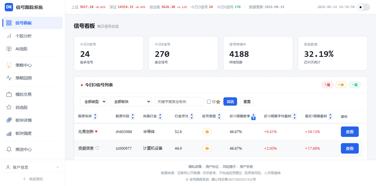Click the pulse line icon beside 策略回测
This screenshot has width=376, height=186.
coord(9,78)
